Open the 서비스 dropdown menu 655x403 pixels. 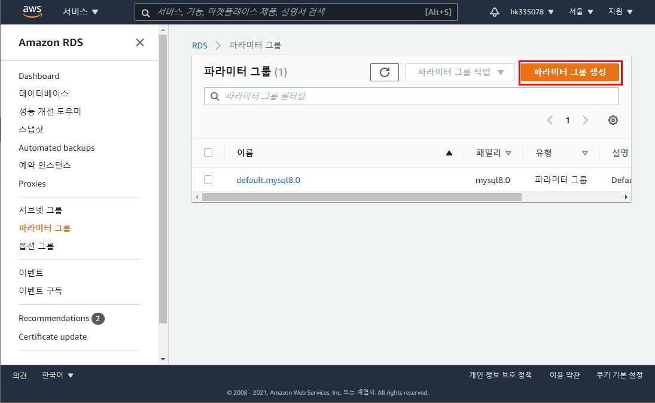pos(81,12)
